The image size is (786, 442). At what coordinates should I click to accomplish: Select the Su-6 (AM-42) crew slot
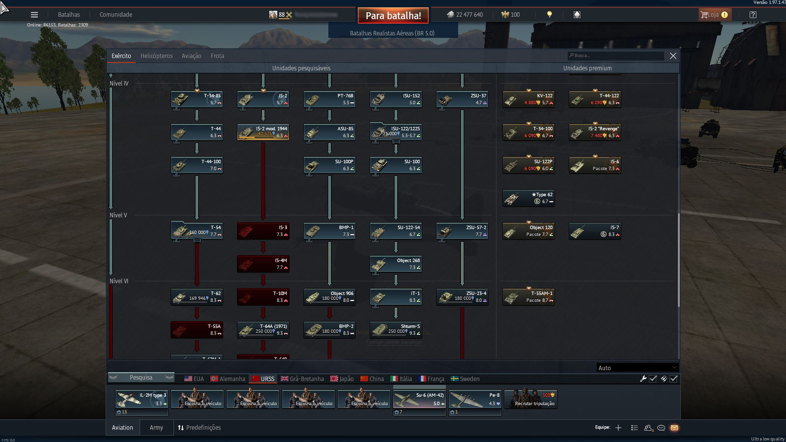[419, 399]
